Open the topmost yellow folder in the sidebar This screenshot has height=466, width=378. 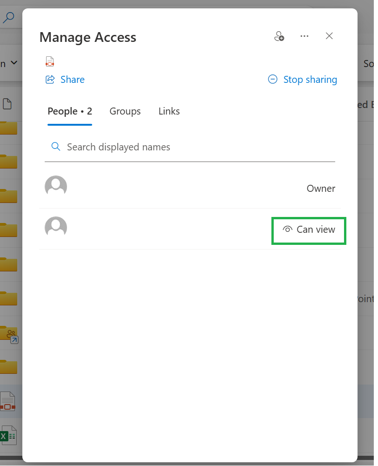click(9, 128)
